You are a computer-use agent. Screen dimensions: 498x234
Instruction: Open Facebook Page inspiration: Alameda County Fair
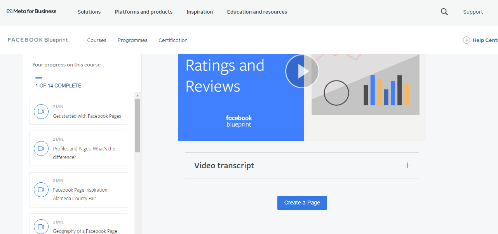(78, 190)
